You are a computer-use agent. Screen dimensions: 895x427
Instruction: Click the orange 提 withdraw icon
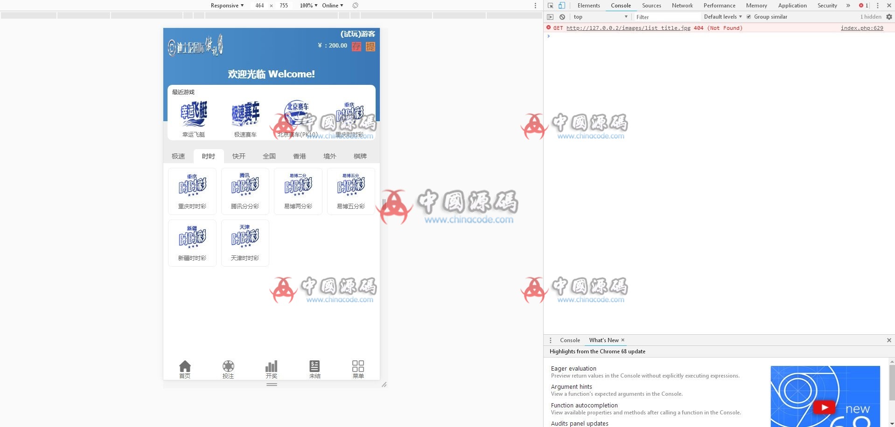coord(371,46)
